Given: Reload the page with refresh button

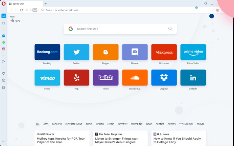Looking at the screenshot, I should click(21, 10).
